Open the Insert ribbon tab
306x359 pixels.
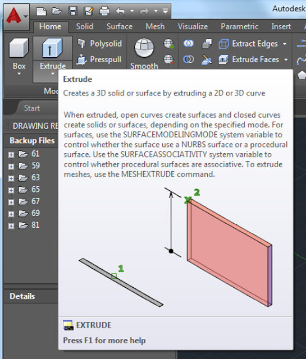pos(281,26)
